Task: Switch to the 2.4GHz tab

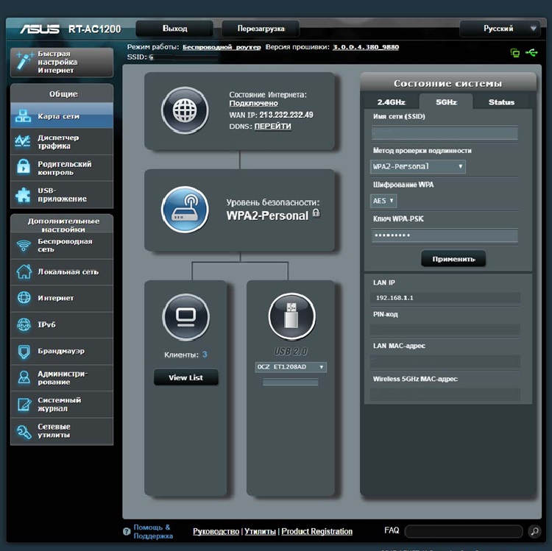Action: point(391,102)
